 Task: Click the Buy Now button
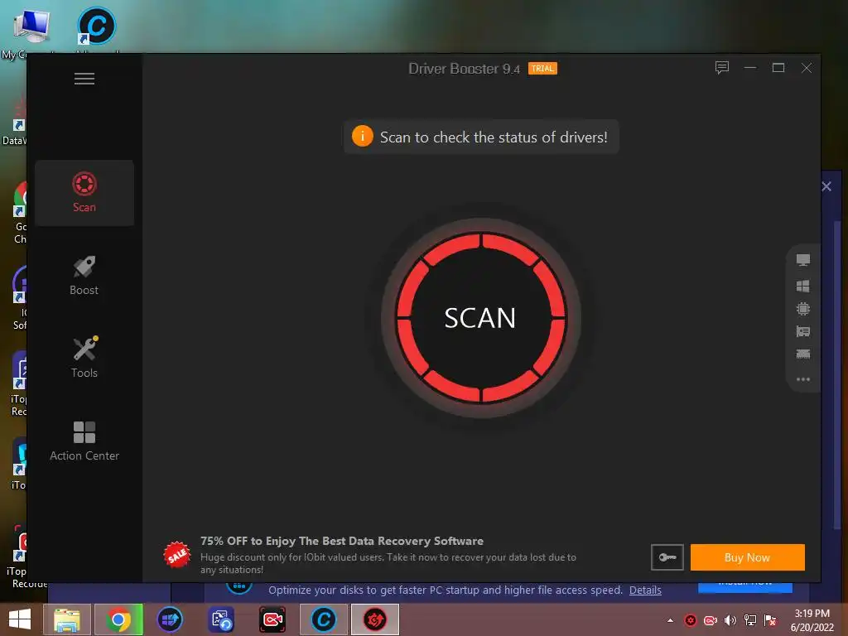tap(748, 557)
